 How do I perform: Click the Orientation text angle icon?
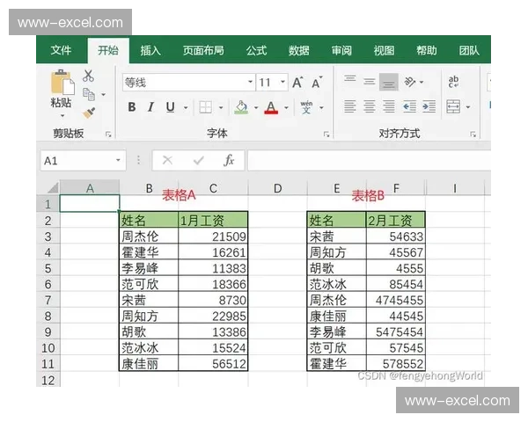coord(410,82)
